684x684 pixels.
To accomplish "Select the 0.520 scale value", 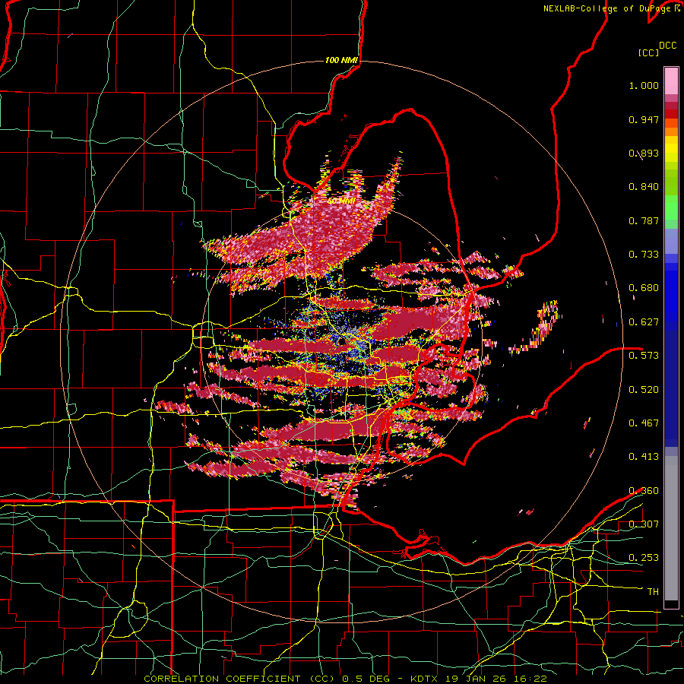I will (644, 389).
